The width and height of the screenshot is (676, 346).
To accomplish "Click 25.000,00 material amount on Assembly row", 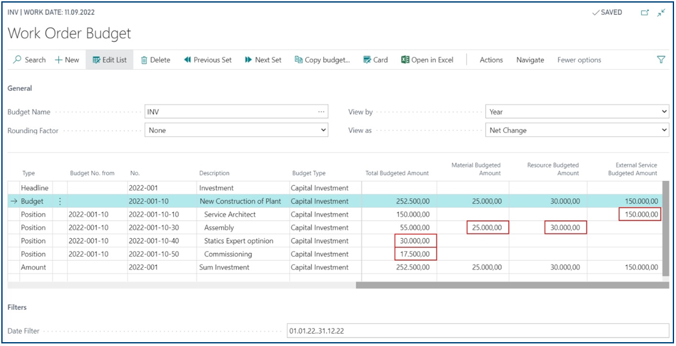I will coord(487,228).
